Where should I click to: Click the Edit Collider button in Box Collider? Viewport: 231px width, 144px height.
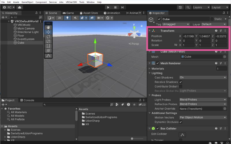pos(182,134)
